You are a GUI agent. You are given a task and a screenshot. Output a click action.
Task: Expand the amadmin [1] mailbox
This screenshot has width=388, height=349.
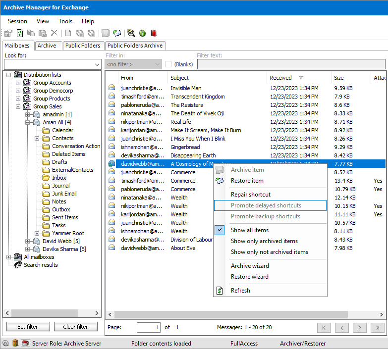[x=27, y=114]
